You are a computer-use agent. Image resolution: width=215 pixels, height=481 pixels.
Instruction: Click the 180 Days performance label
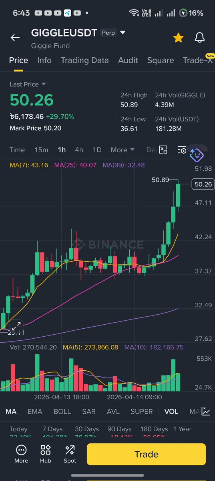pos(154,429)
